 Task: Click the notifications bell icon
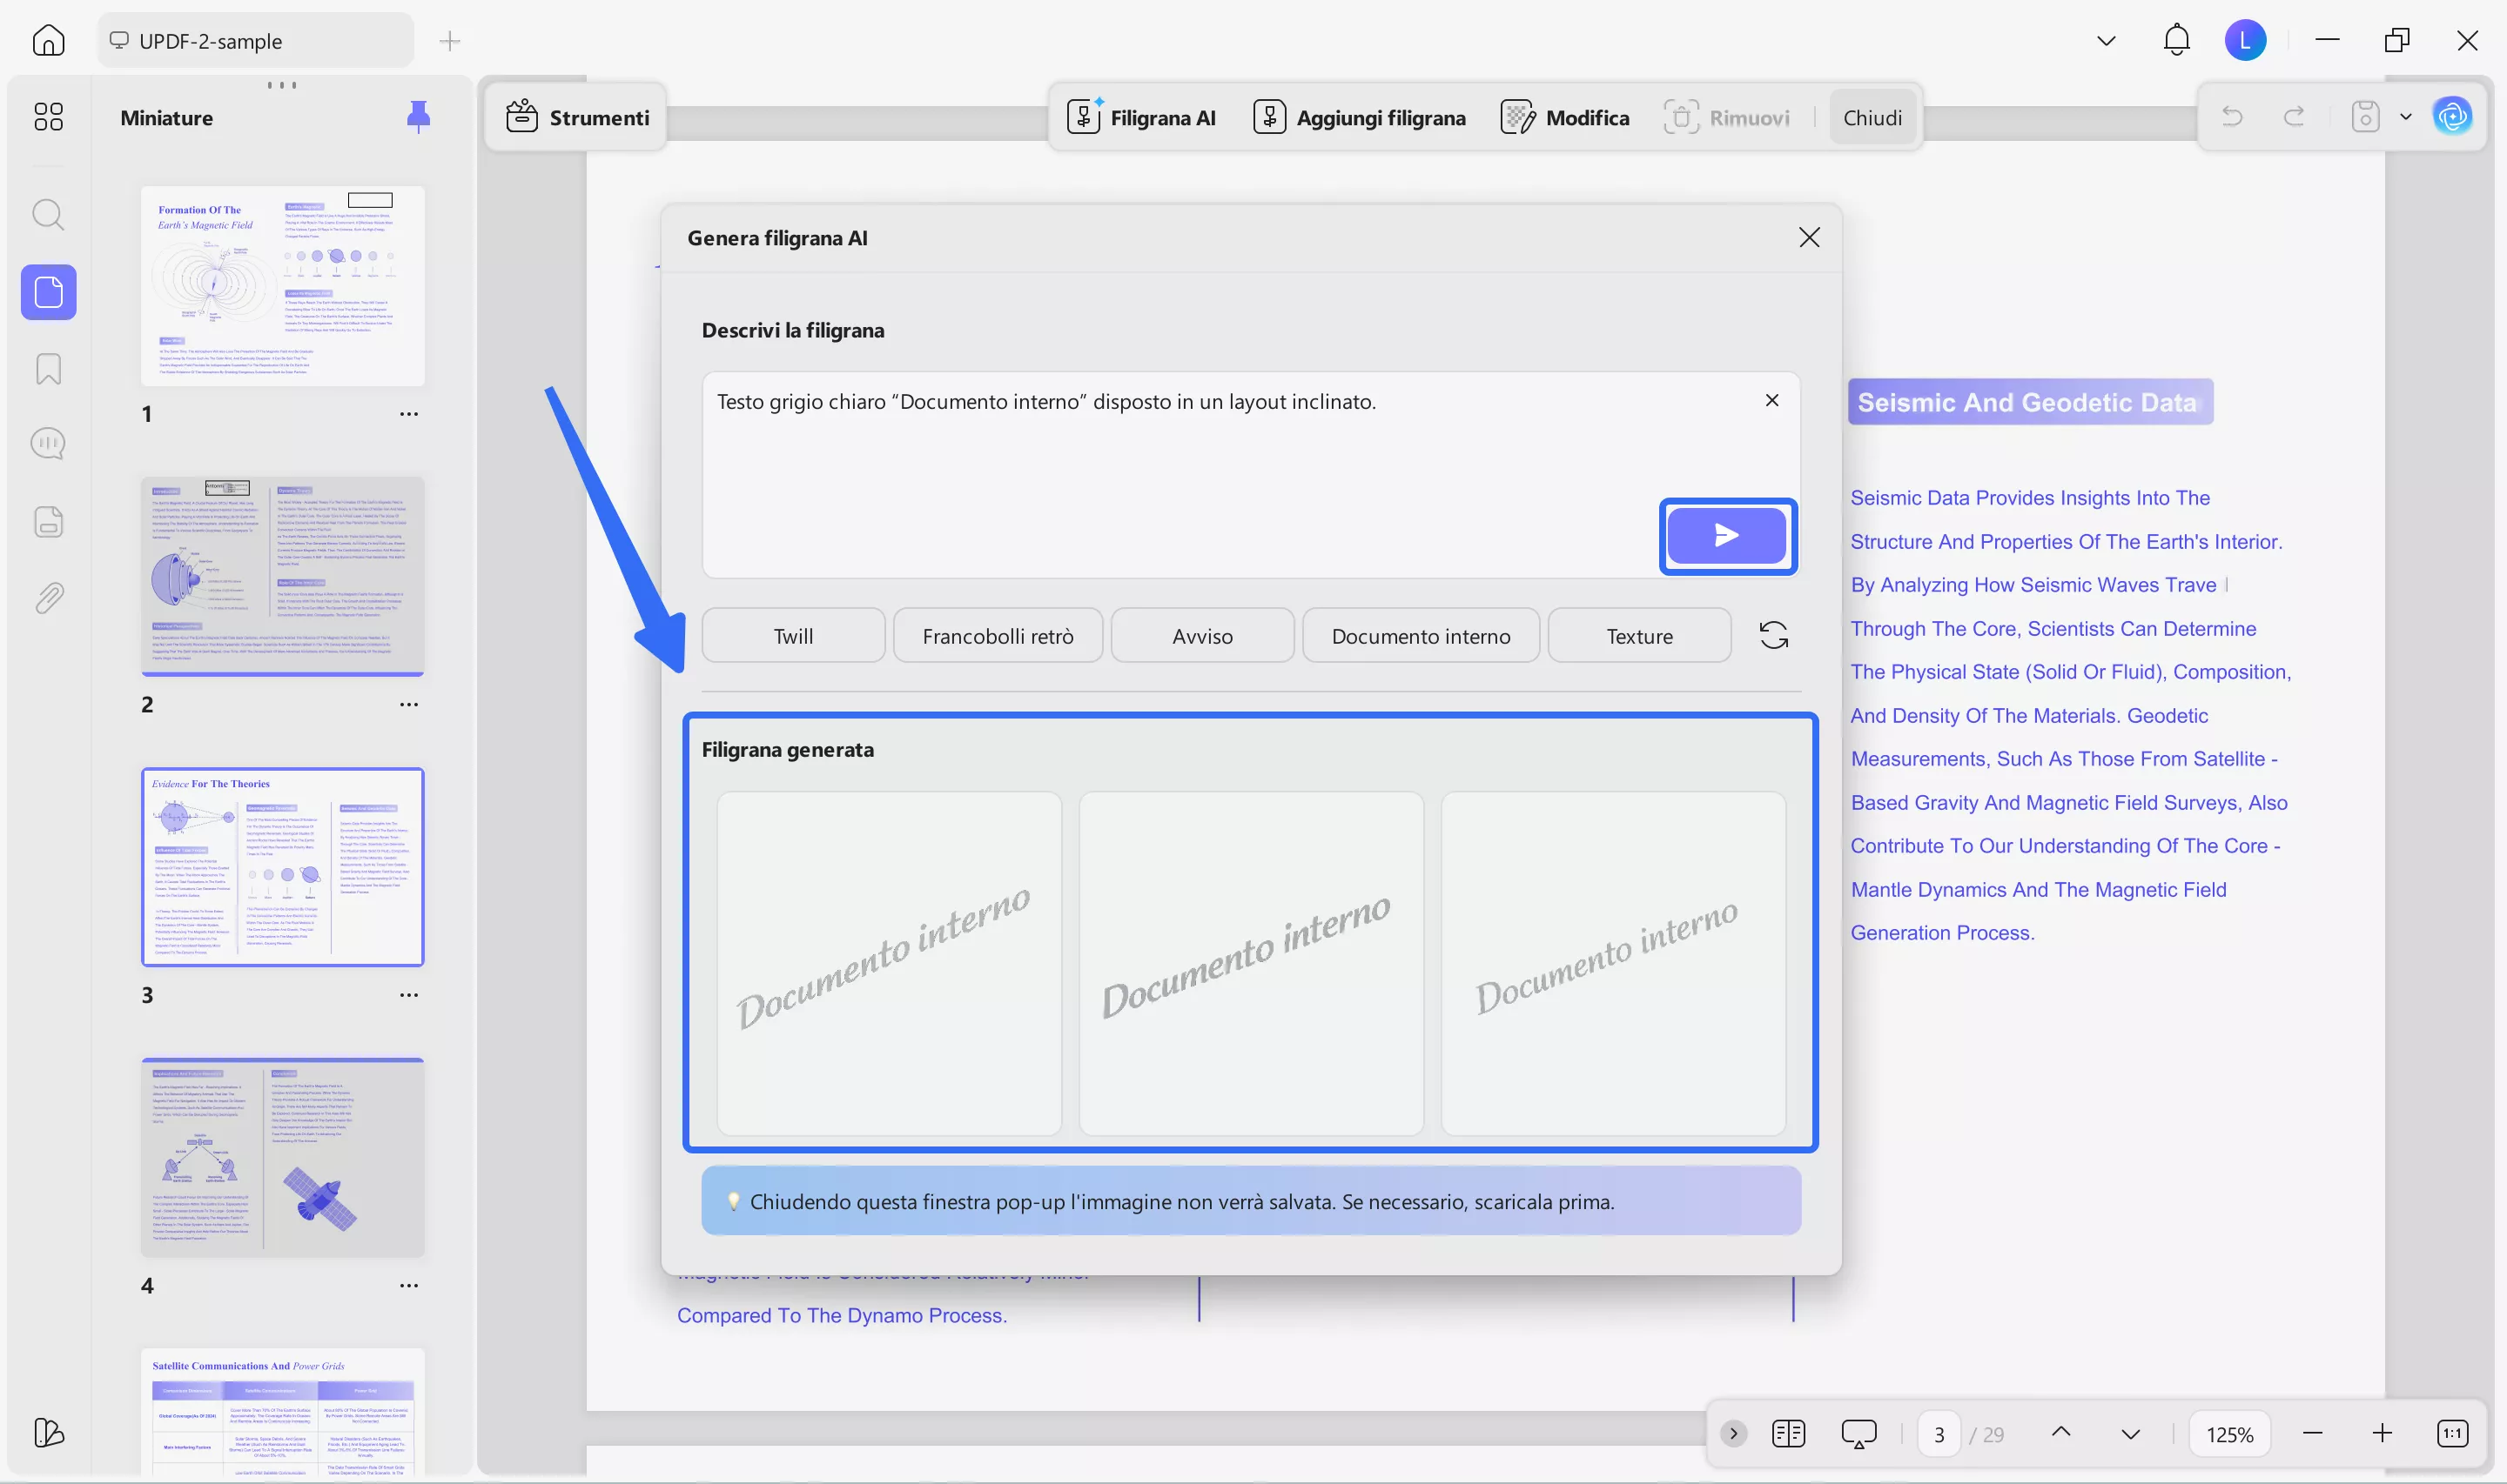click(2176, 40)
